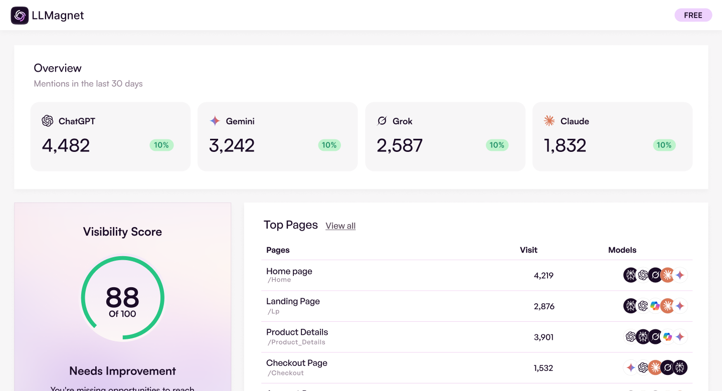Click the 10% badge on ChatGPT card
The image size is (722, 391).
161,145
